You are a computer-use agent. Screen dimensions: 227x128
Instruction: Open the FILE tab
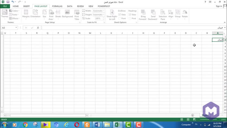pyautogui.click(x=5, y=6)
